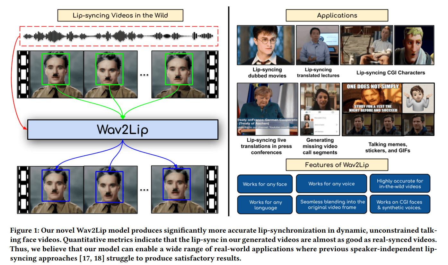Screen dimensions: 448x265
Task: Click the "Works for any face" feature box
Action: click(x=265, y=184)
